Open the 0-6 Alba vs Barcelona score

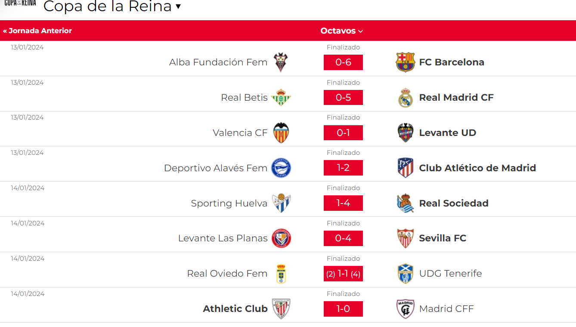(x=343, y=62)
